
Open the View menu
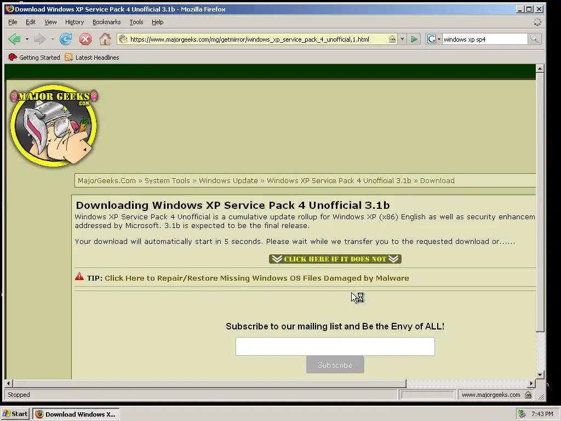(x=50, y=22)
